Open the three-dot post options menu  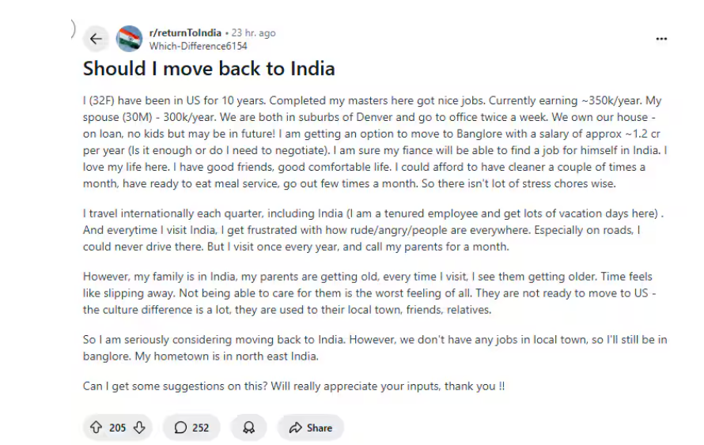661,38
